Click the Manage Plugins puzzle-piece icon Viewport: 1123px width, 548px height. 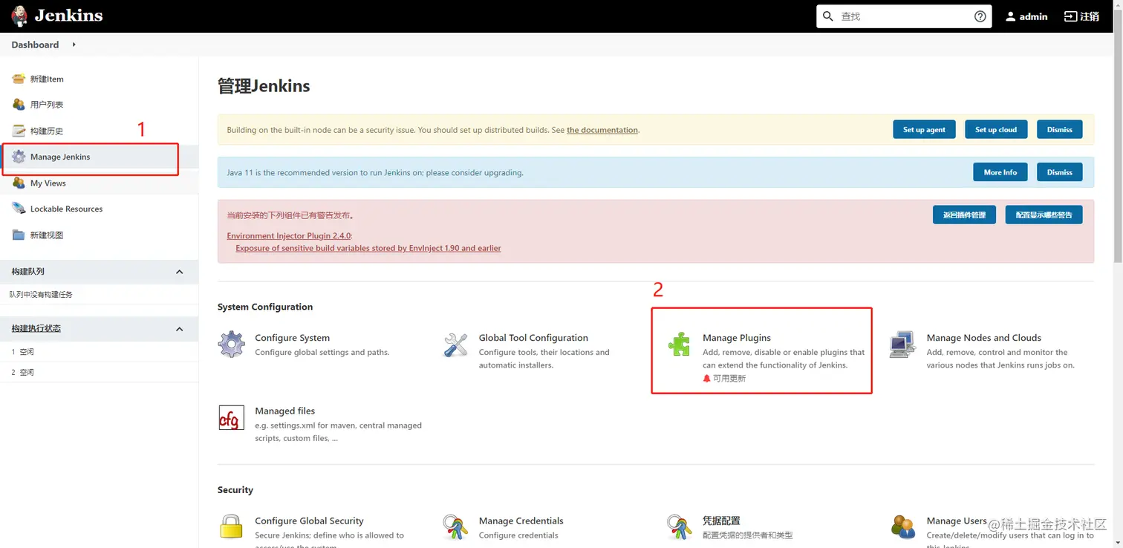click(x=679, y=345)
